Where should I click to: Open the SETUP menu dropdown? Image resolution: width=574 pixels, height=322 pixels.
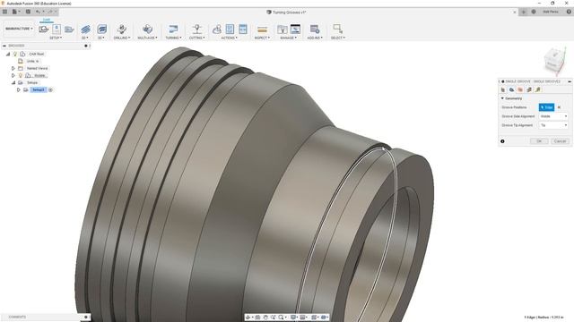point(56,38)
